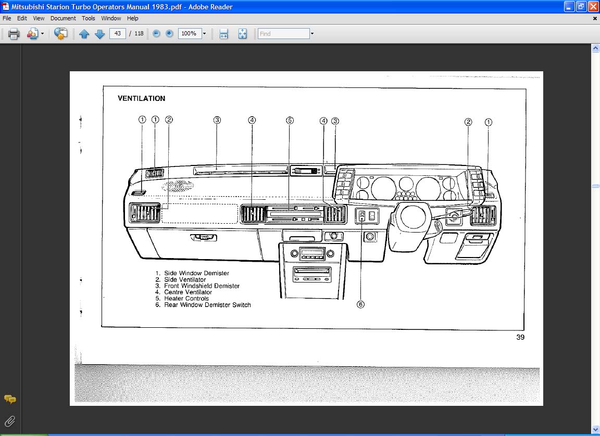This screenshot has height=436, width=600.
Task: Open the Find options dropdown arrow
Action: [312, 34]
